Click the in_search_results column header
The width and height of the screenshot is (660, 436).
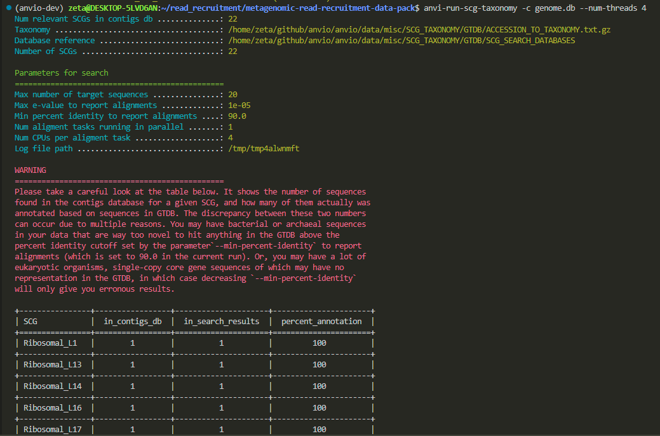click(x=222, y=322)
